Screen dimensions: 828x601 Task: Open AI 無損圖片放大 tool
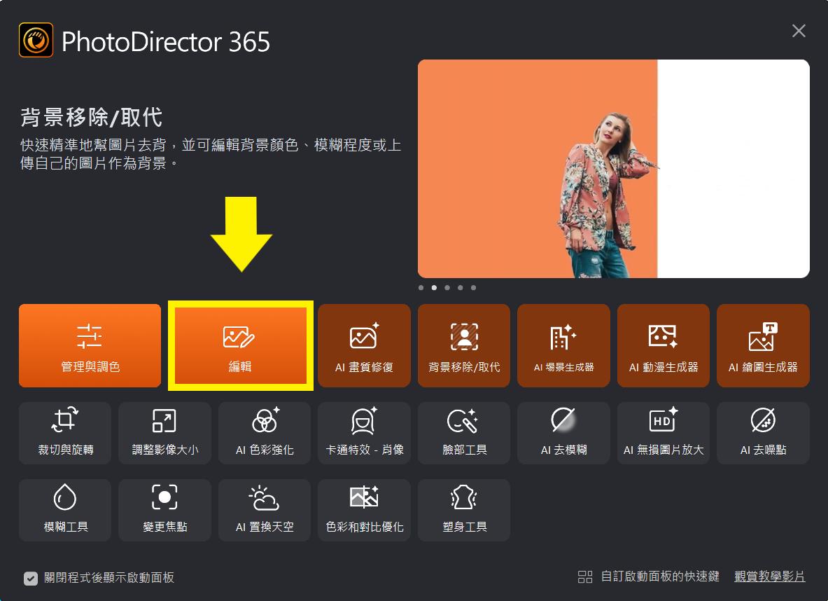pos(664,434)
